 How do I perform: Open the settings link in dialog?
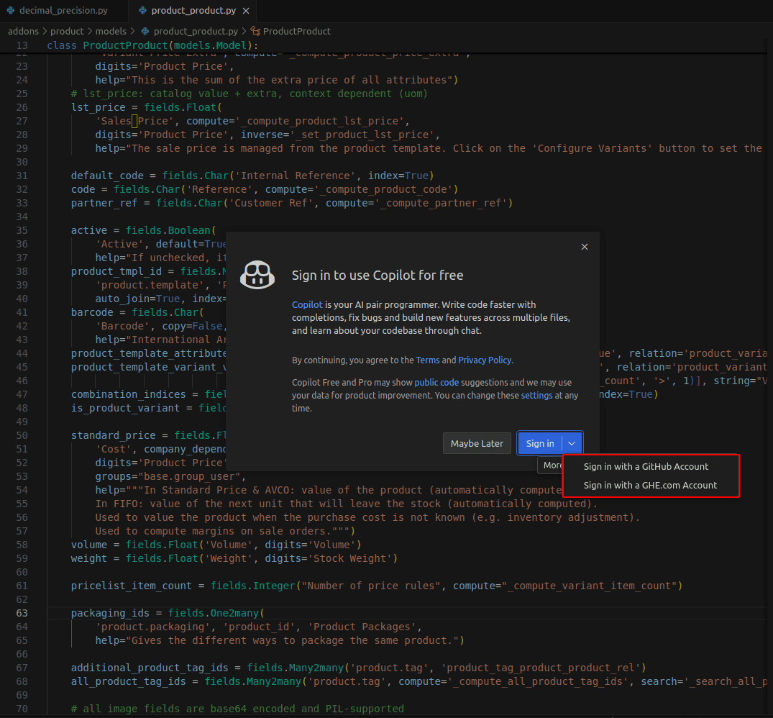[x=536, y=396]
